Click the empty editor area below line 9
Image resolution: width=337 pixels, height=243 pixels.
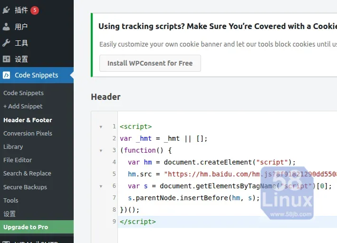pyautogui.click(x=227, y=235)
